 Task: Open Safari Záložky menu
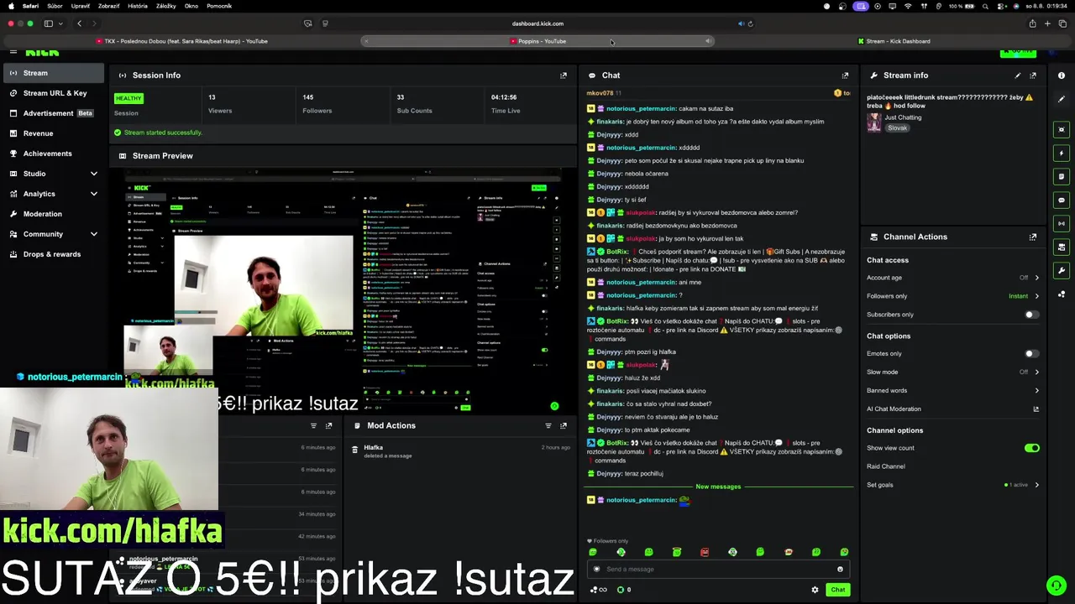coord(166,6)
